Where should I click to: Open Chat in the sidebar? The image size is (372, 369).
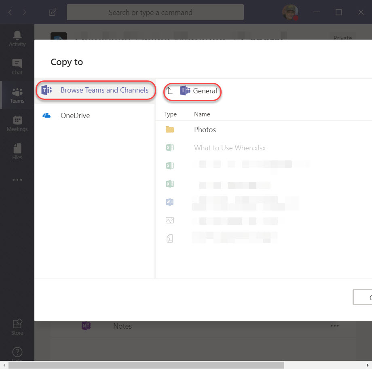click(x=17, y=67)
